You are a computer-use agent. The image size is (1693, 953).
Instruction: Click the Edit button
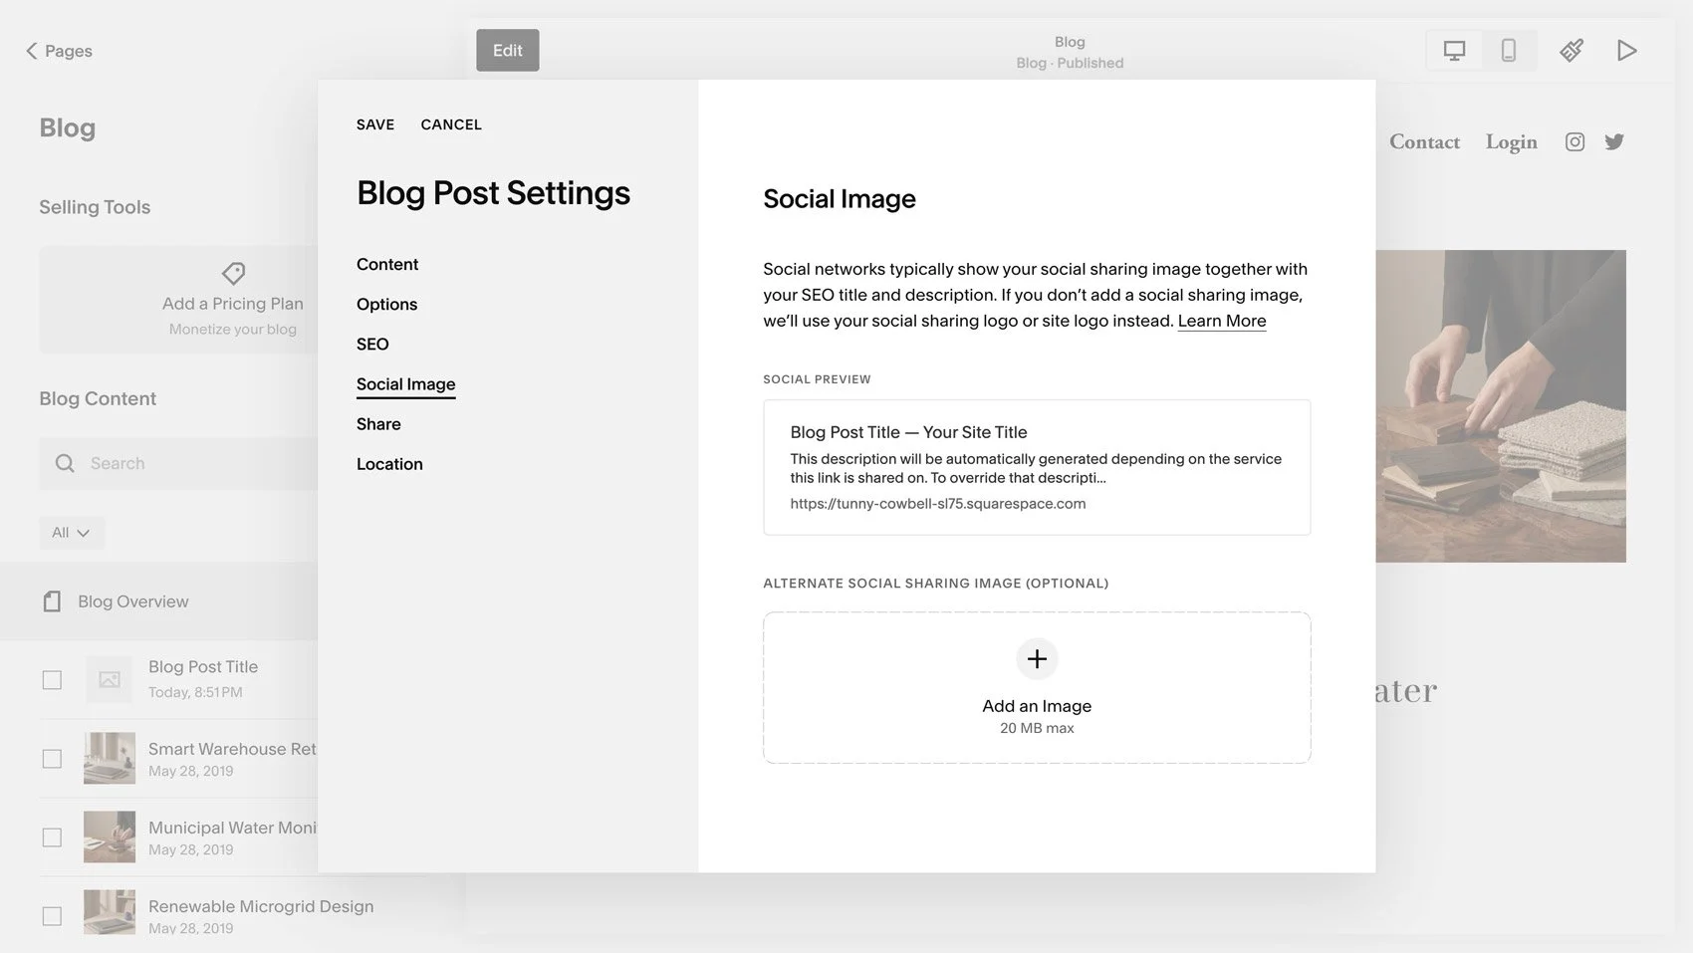tap(508, 50)
